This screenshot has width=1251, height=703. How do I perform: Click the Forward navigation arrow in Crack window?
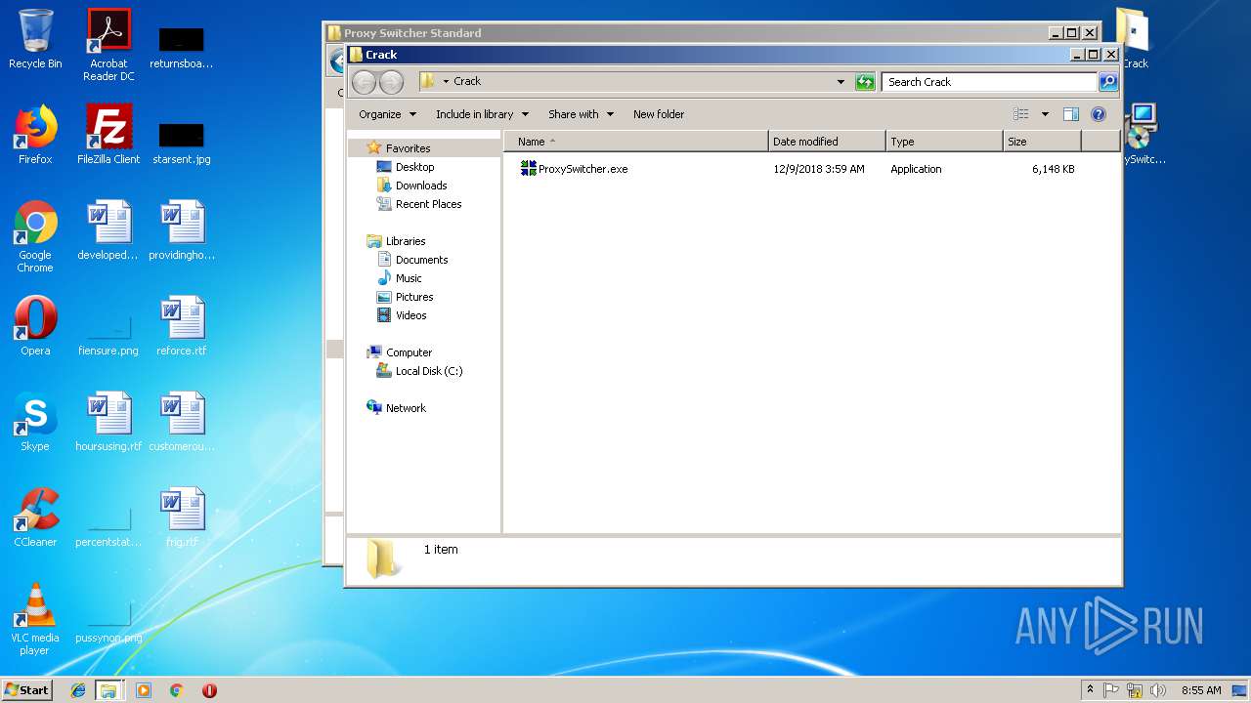click(x=391, y=82)
